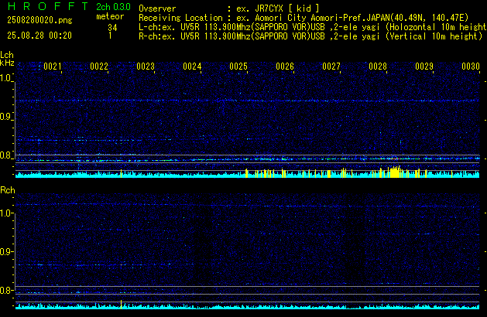The width and height of the screenshot is (487, 317).
Task: Click the Rch 0.8 kHz axis label
Action: tap(5, 290)
